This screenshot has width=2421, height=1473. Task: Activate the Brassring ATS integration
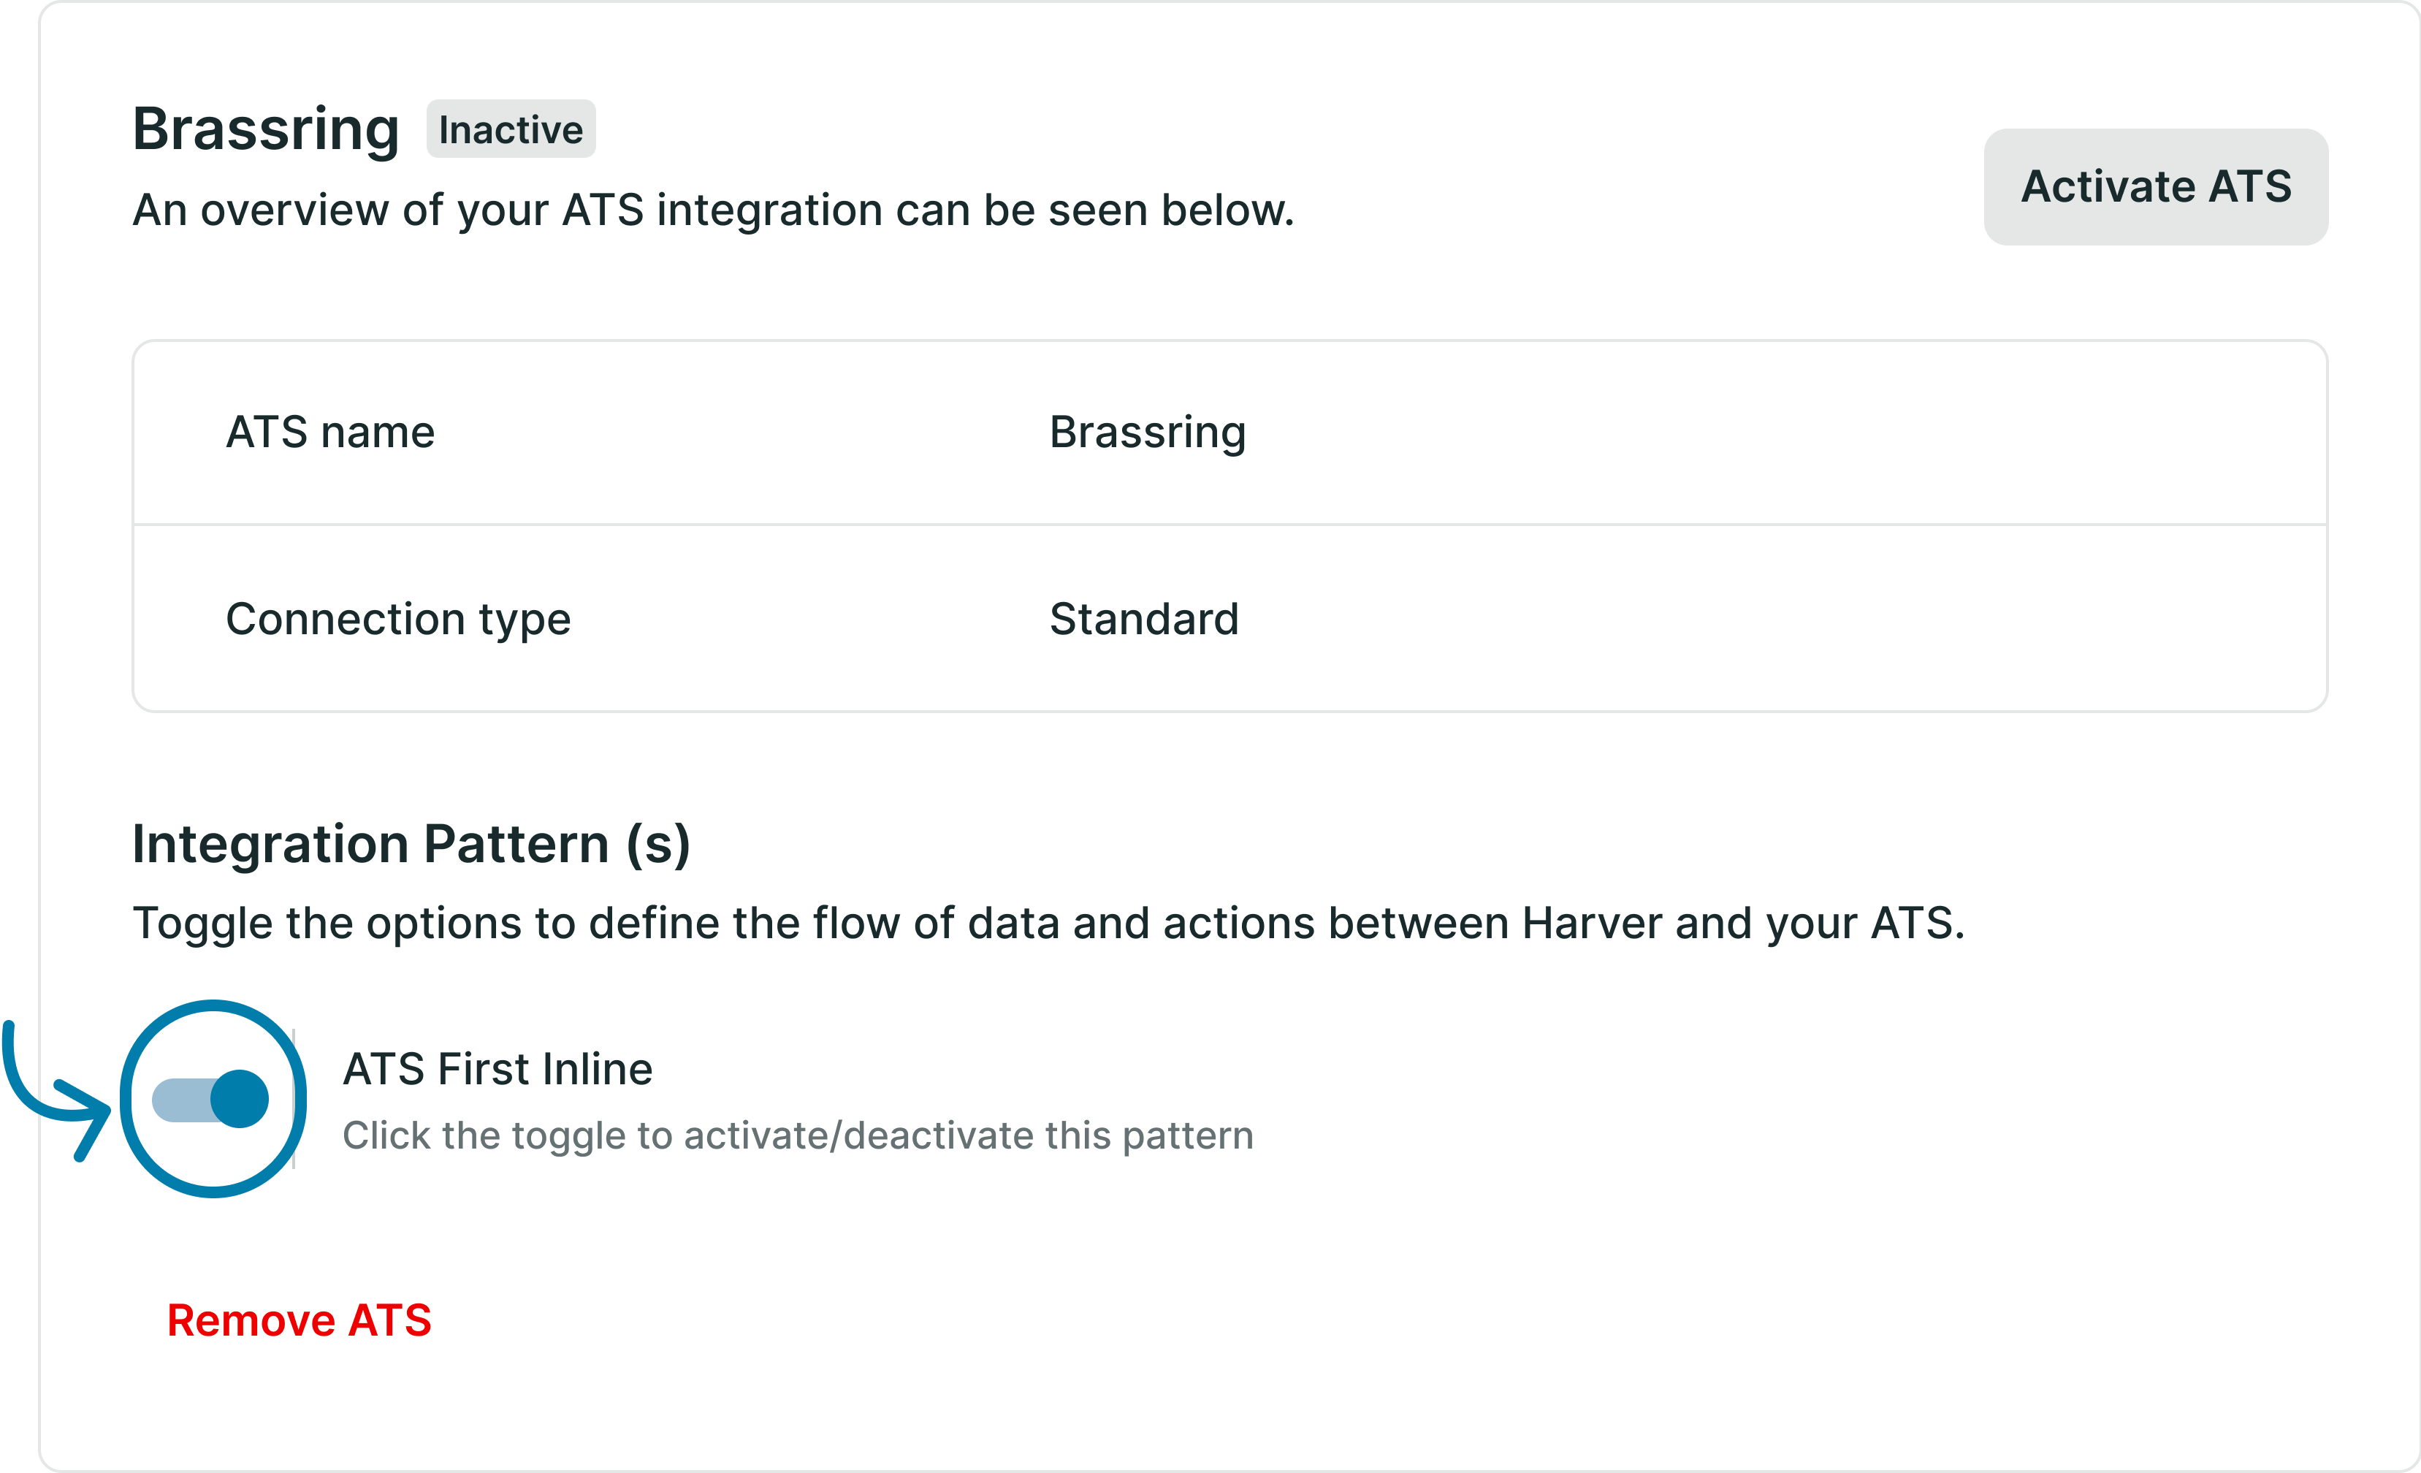click(2157, 187)
